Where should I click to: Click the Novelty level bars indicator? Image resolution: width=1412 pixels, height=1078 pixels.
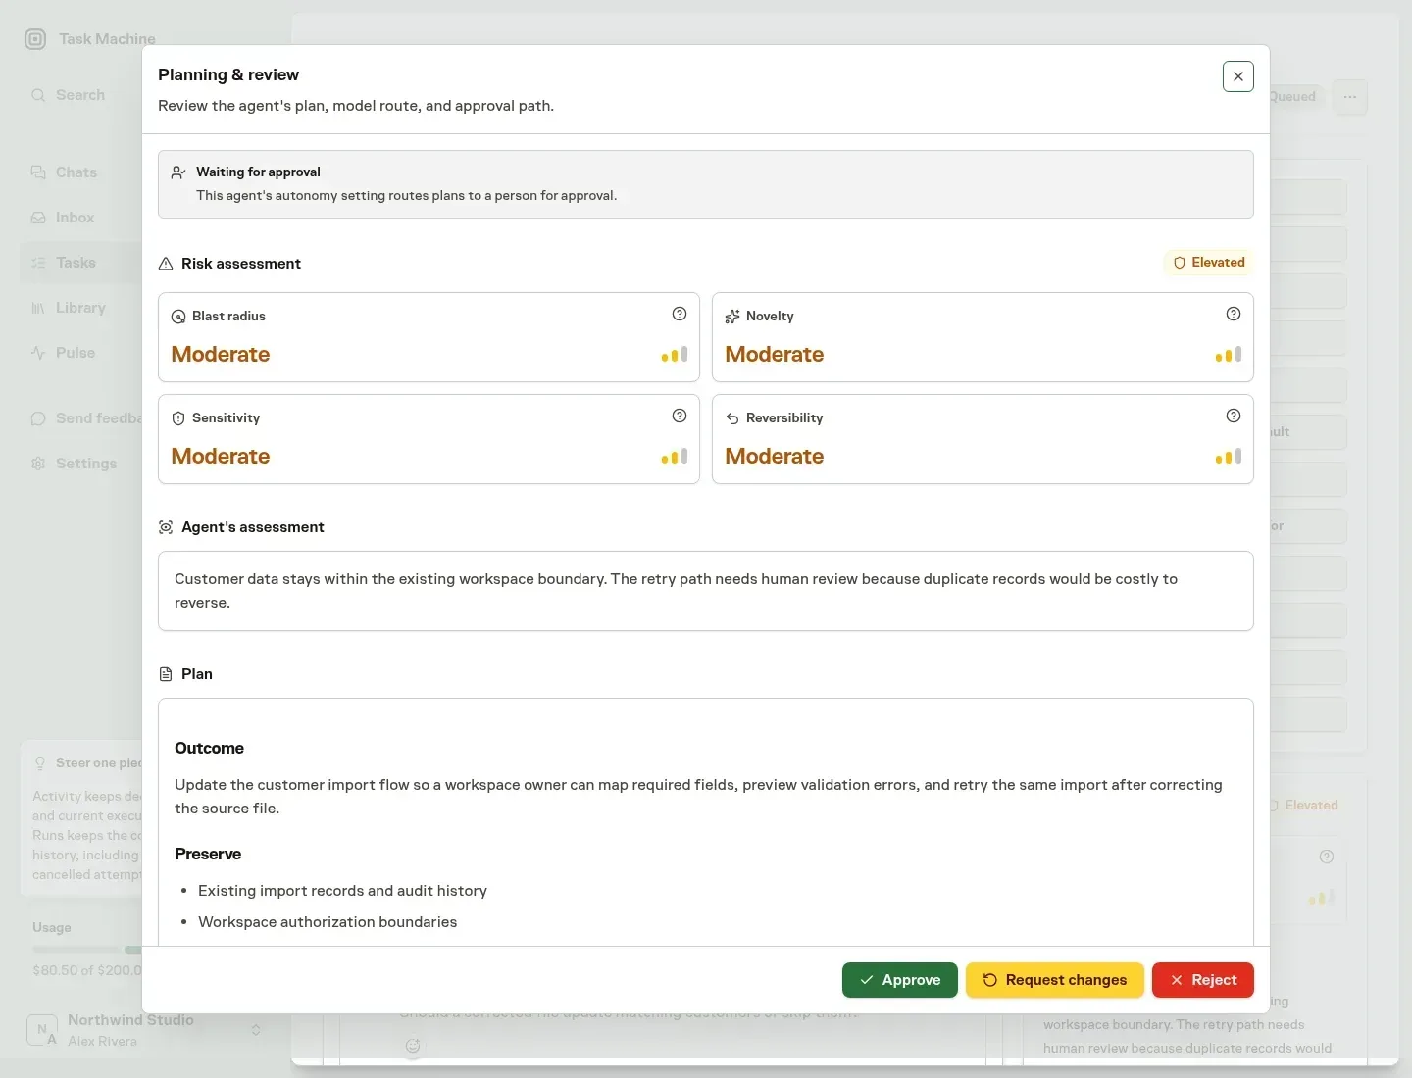pyautogui.click(x=1229, y=355)
